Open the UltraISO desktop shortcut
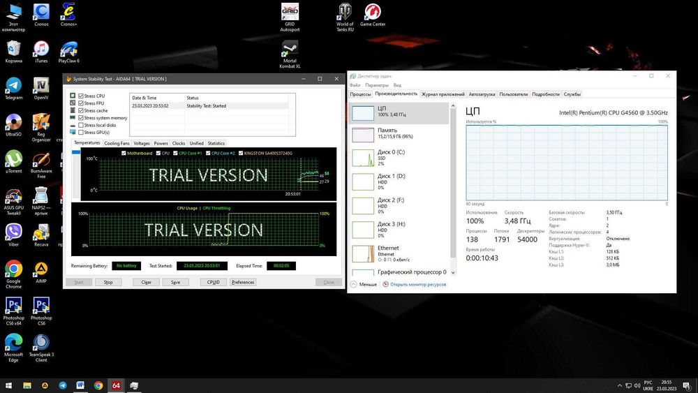The width and height of the screenshot is (698, 393). click(x=13, y=125)
